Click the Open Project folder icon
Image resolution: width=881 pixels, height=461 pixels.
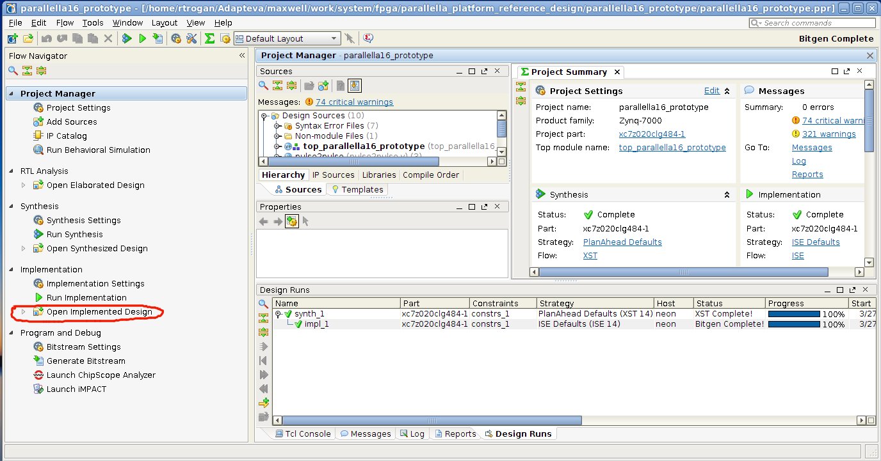(x=28, y=38)
